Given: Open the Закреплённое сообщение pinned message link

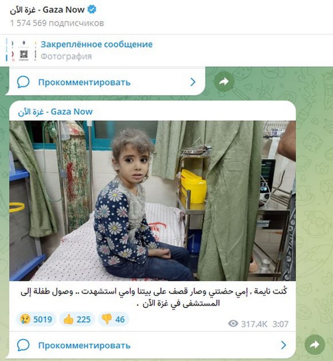Looking at the screenshot, I should 97,44.
